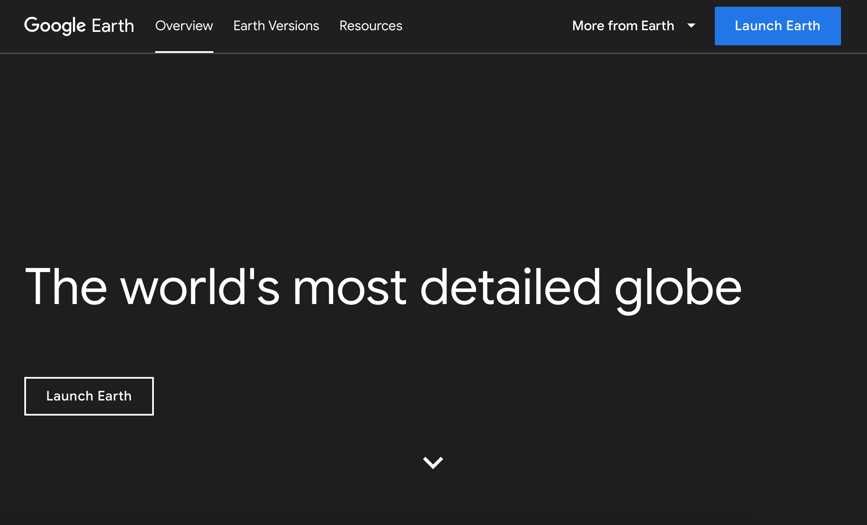867x525 pixels.
Task: Click the scroll-down chevron arrow
Action: (433, 463)
